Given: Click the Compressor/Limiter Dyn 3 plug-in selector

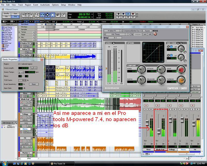Looking at the screenshot, I should click(x=132, y=31).
